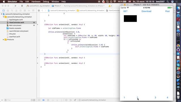The height and width of the screenshot is (102, 181).
Task: Open LaunchScreen.storyboard file
Action: coord(19,31)
